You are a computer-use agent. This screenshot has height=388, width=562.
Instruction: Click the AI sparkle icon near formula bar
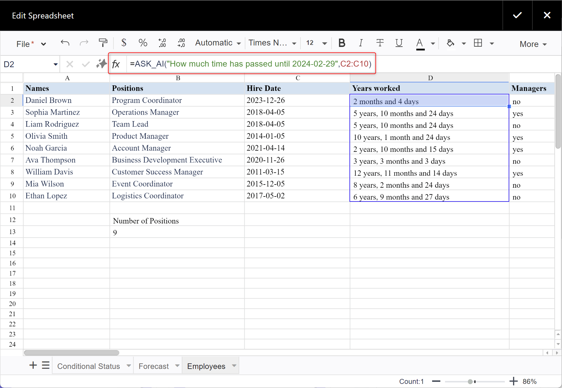click(101, 64)
